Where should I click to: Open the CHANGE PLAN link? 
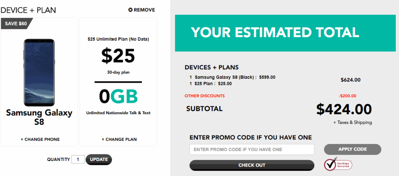click(119, 139)
